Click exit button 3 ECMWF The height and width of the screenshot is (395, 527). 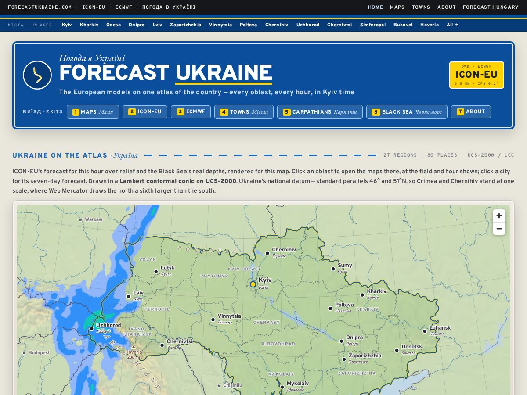pyautogui.click(x=191, y=112)
